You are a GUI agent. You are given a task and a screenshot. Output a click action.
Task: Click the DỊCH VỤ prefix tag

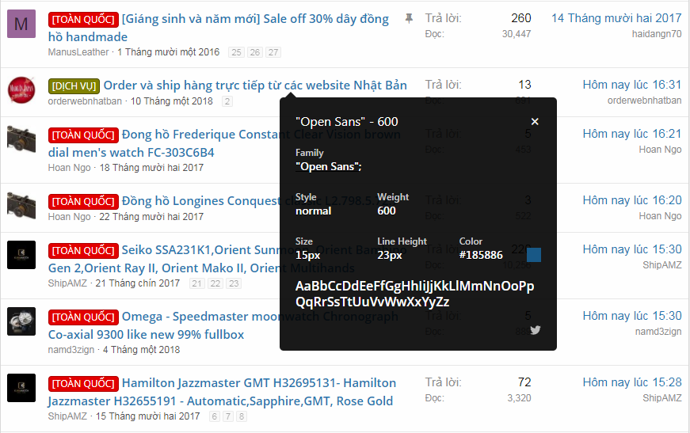[x=74, y=85]
